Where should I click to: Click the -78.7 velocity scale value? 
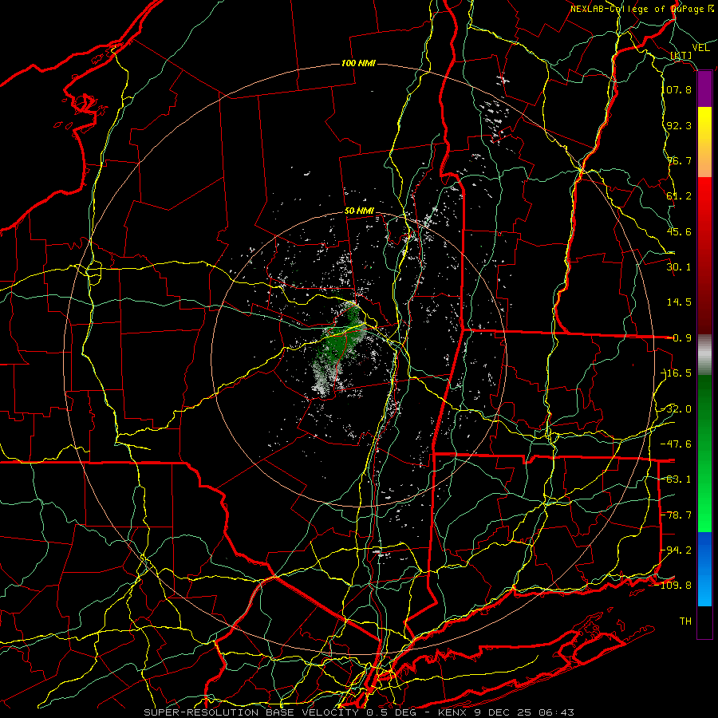coord(677,515)
